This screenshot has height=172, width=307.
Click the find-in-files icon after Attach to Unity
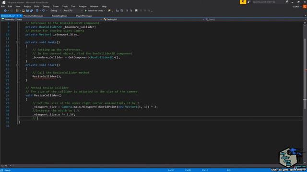(x=109, y=11)
